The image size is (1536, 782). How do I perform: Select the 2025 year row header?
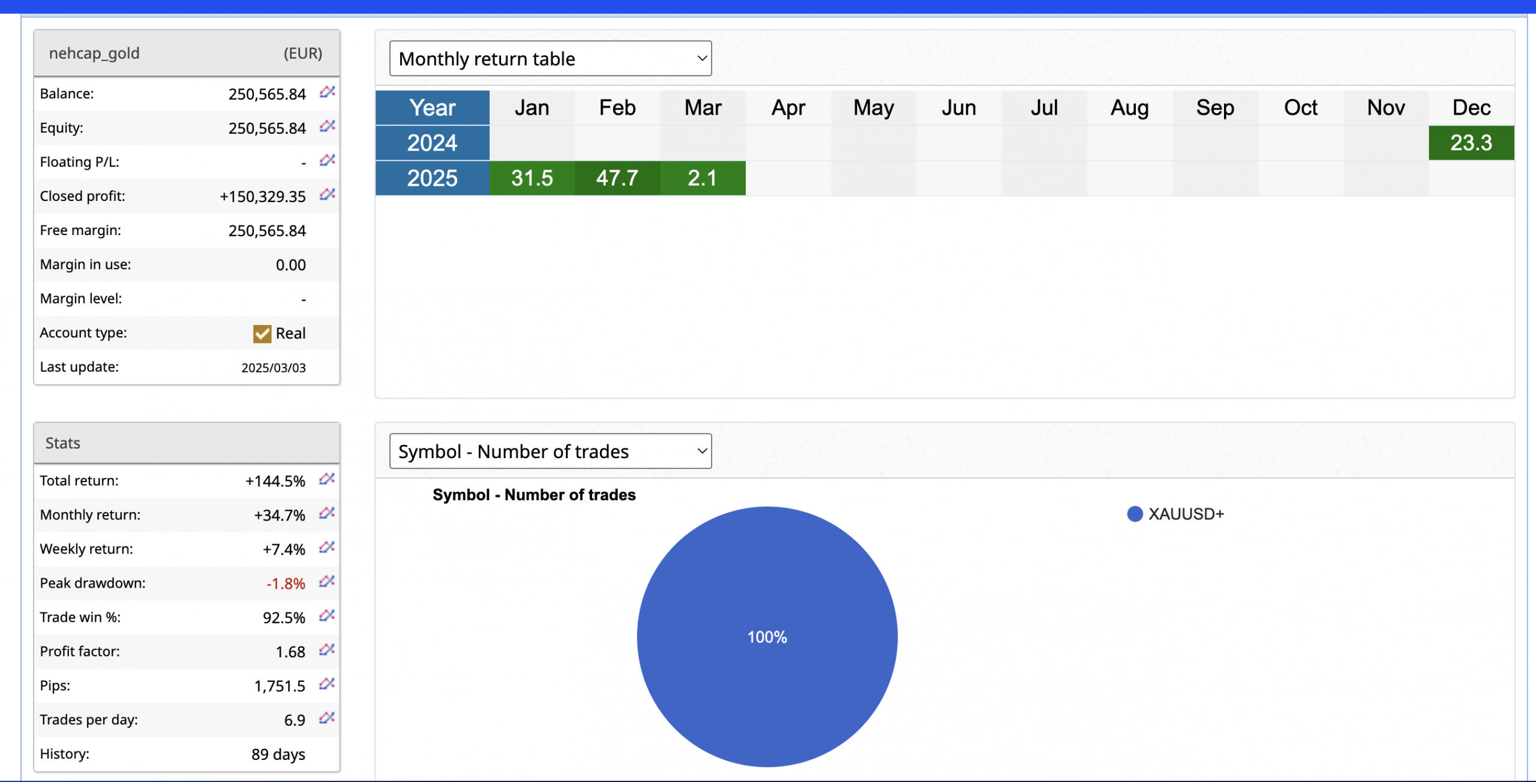pos(432,178)
